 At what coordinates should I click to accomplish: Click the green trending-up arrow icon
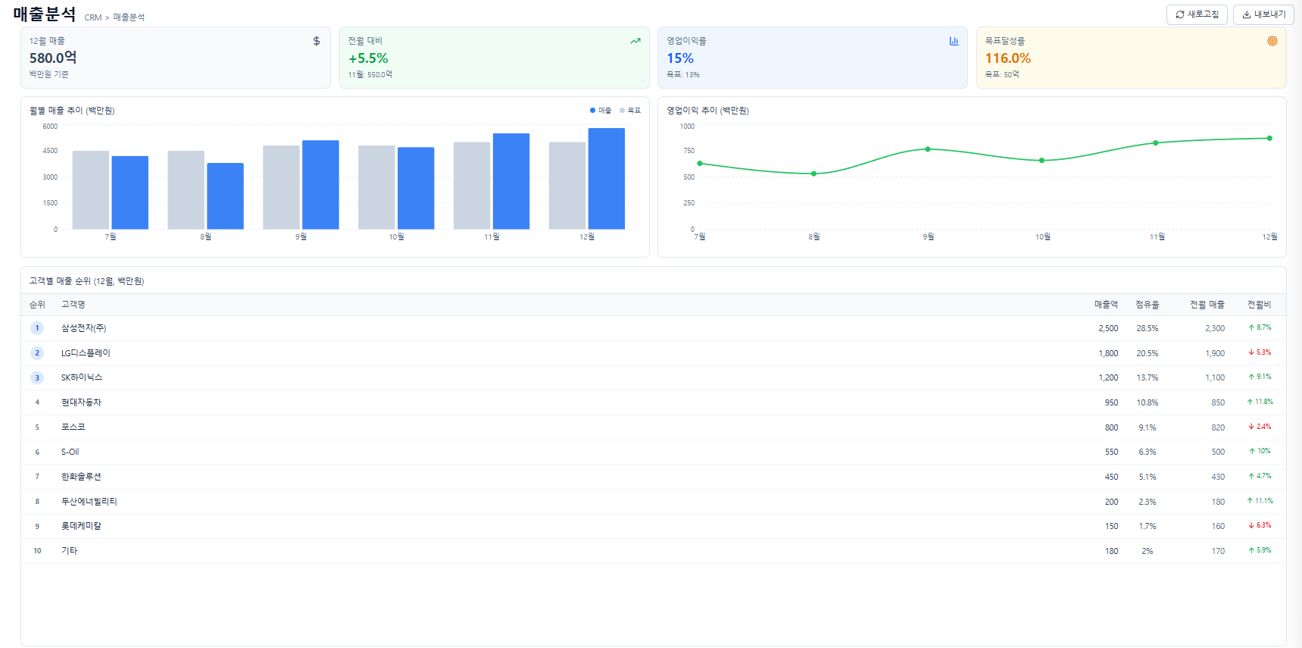tap(635, 41)
